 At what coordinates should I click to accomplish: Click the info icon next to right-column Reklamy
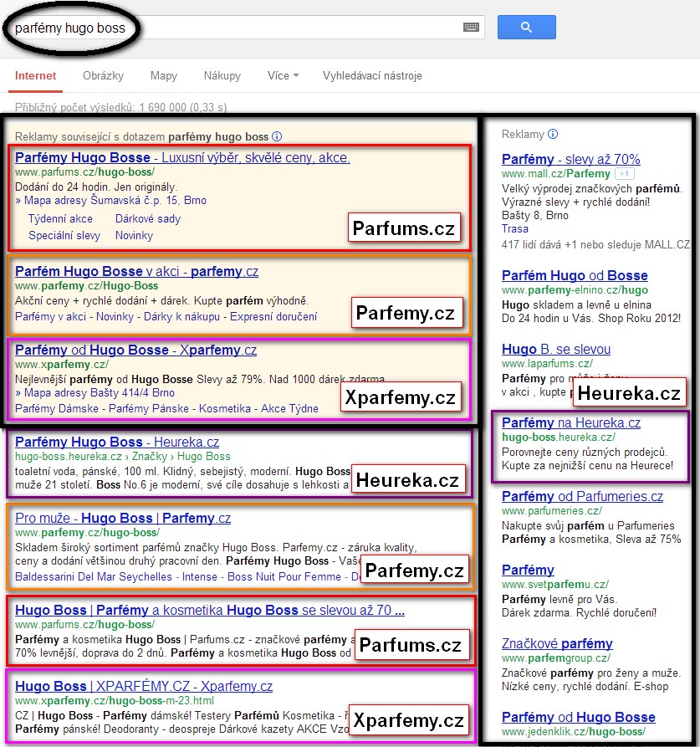pos(552,134)
